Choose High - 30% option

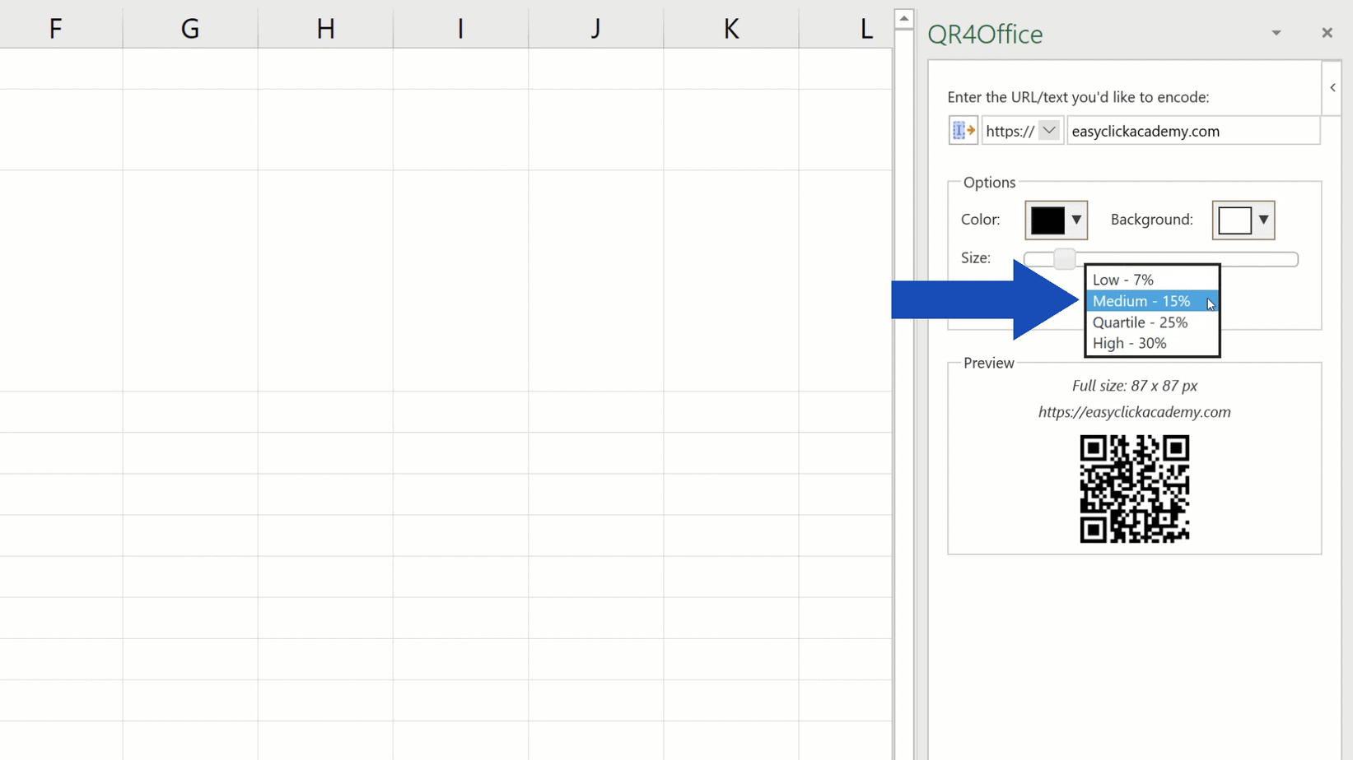tap(1129, 343)
